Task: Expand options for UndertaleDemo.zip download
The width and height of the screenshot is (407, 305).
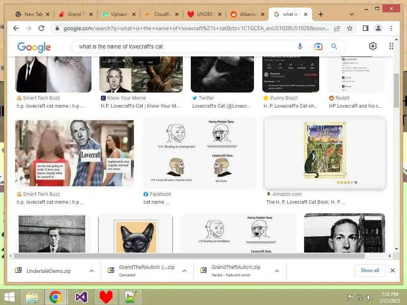Action: pyautogui.click(x=92, y=271)
